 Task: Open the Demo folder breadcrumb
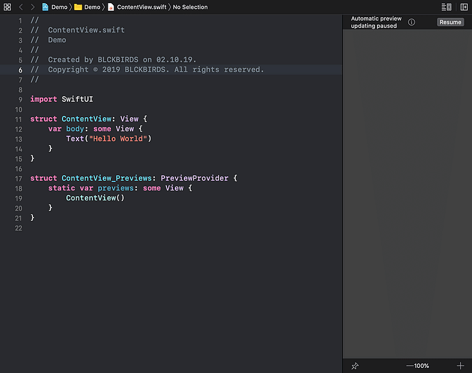(x=87, y=7)
